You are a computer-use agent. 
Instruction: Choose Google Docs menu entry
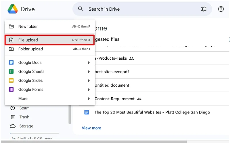click(x=50, y=62)
